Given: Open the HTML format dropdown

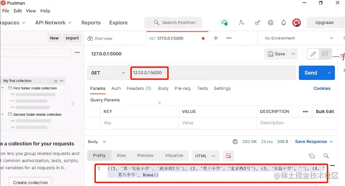Looking at the screenshot, I should click(x=205, y=156).
